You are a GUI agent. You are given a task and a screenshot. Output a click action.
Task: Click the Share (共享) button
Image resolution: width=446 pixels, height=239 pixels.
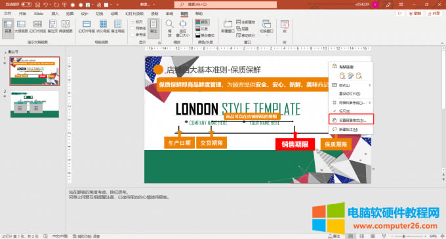434,14
